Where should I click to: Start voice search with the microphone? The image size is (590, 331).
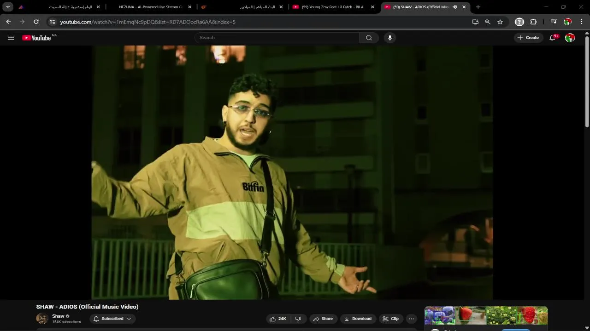(x=390, y=38)
